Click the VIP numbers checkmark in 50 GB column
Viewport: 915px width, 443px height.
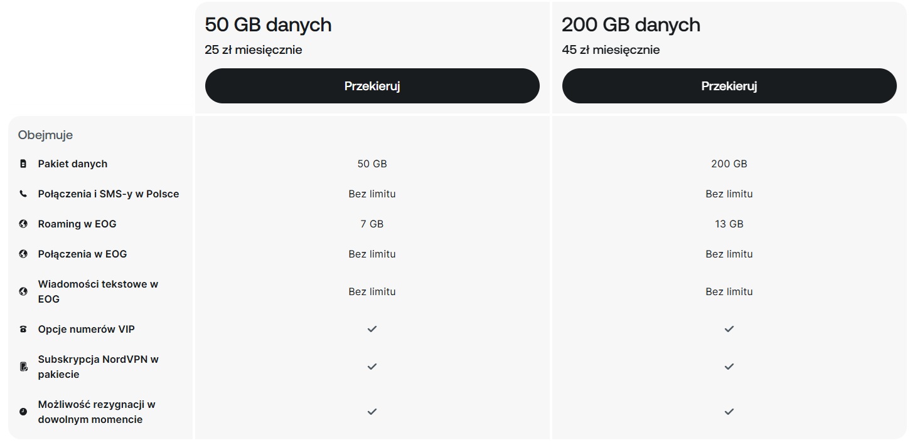point(372,329)
